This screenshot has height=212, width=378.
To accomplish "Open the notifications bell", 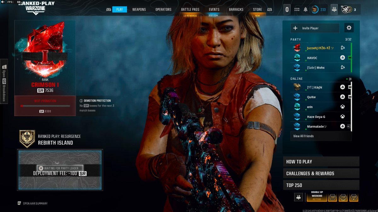I will (305, 9).
